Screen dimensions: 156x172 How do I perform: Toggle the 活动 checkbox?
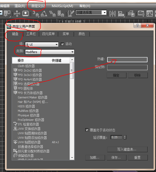62,44
